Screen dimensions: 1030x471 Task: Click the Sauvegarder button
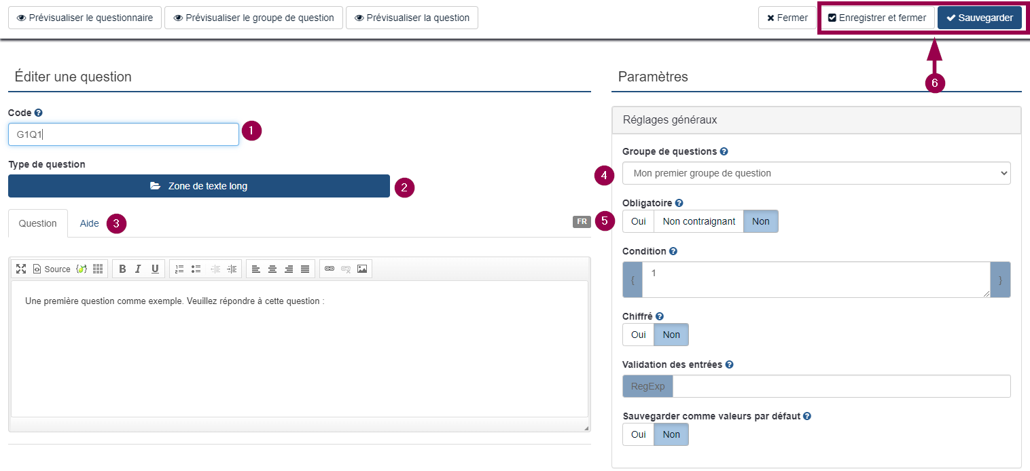(979, 18)
